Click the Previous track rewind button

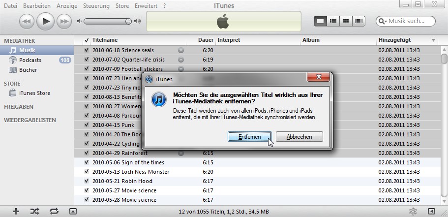pyautogui.click(x=27, y=22)
